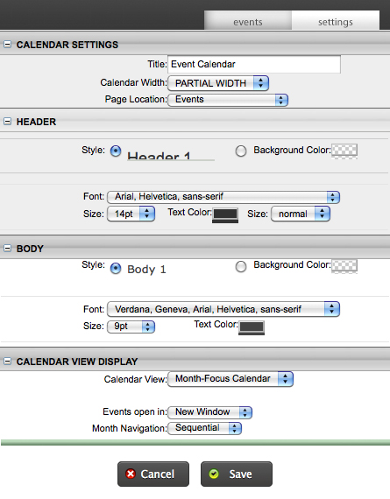Screen dimensions: 390x499
Task: Click the red X icon on Cancel
Action: pos(131,474)
